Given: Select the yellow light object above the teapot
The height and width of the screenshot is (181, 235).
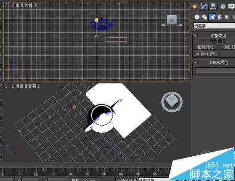Looking at the screenshot, I should click(x=96, y=20).
